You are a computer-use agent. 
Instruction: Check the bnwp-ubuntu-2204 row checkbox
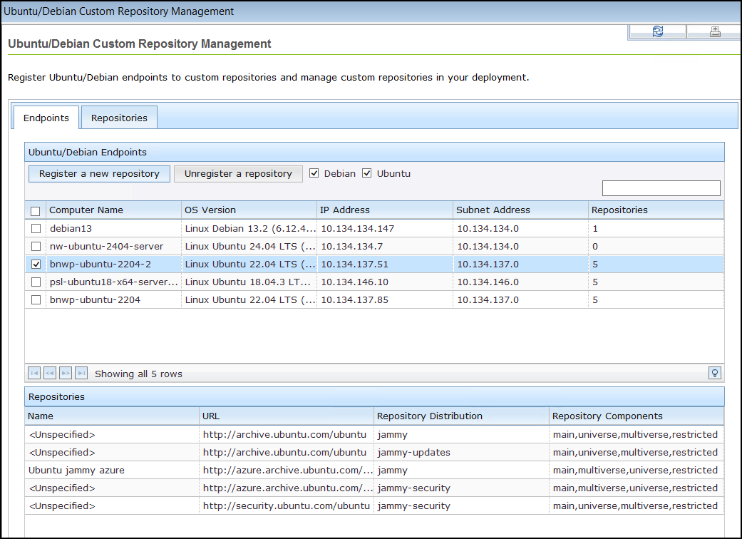tap(36, 300)
